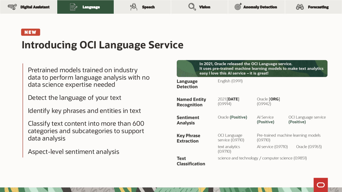Click 'Pre-trained machine learning models' key phrase

tap(289, 138)
